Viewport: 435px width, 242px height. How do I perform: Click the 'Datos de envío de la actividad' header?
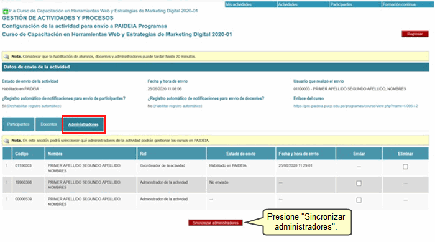click(x=216, y=67)
